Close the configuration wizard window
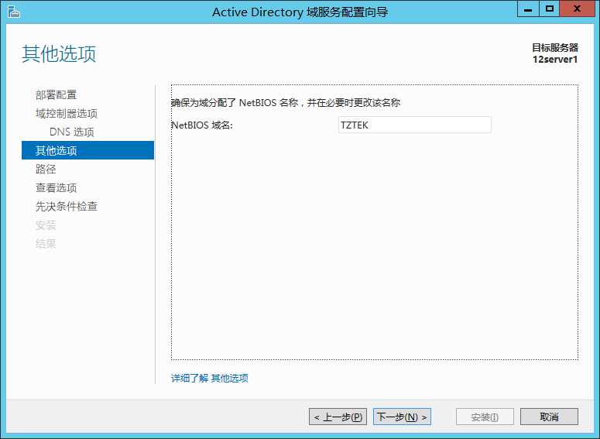 coord(577,9)
